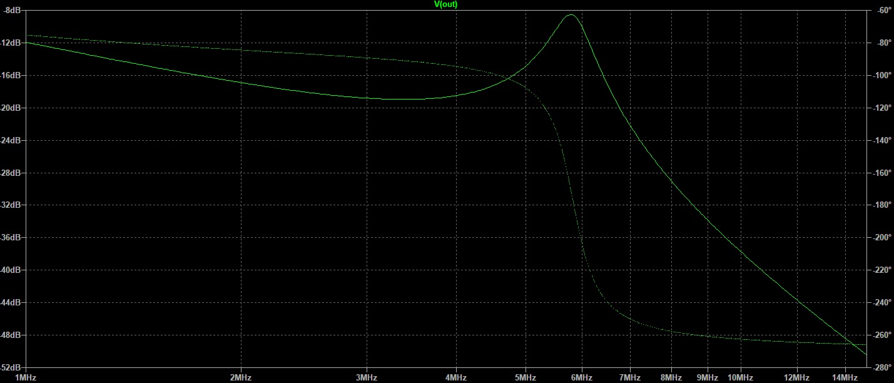894x383 pixels.
Task: Click the -36dB magnitude axis label
Action: click(11, 238)
